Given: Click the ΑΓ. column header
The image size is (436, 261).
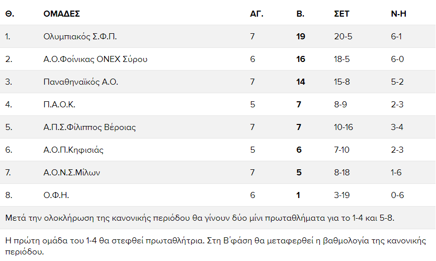Looking at the screenshot, I should point(256,14).
